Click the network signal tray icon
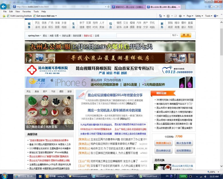223x179 pixels. pyautogui.click(x=201, y=176)
